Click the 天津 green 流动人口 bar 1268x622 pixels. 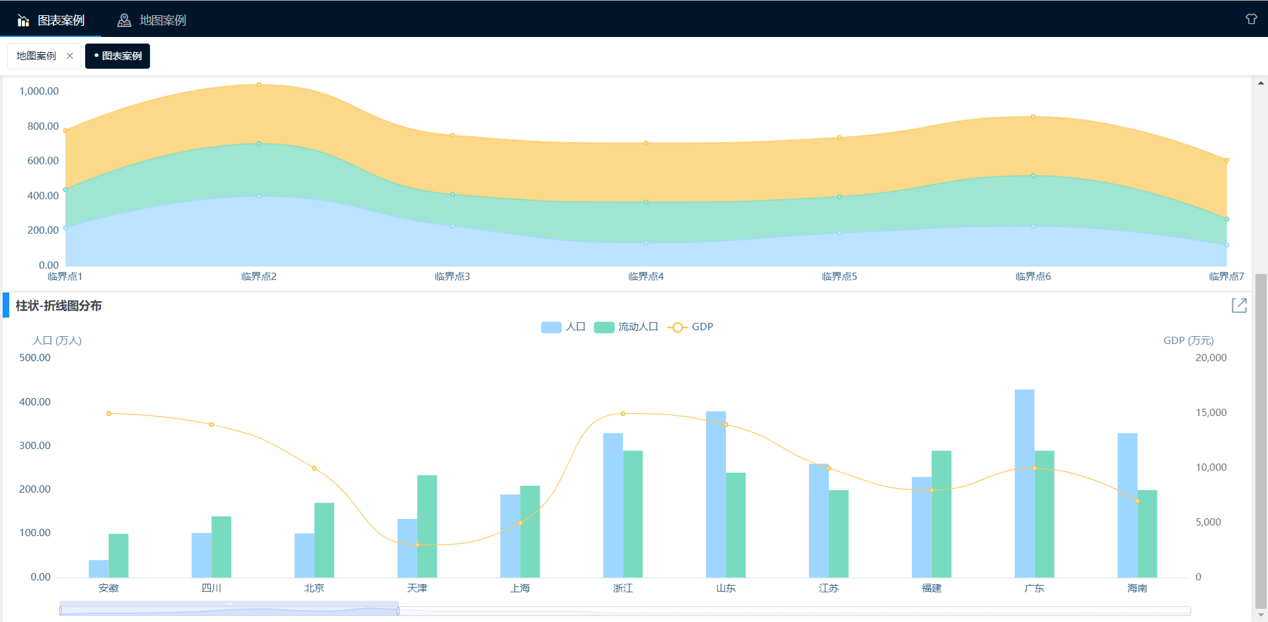(427, 526)
